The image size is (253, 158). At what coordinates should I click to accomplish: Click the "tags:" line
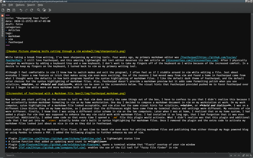[9, 33]
